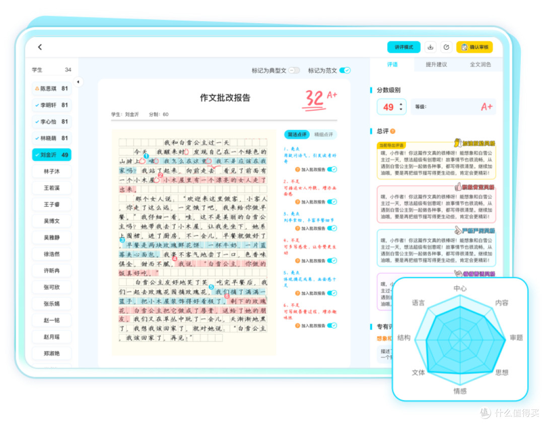Image resolution: width=544 pixels, height=424 pixels.
Task: Click orange icon beside comment 2 加入批改报告
Action: pyautogui.click(x=297, y=202)
